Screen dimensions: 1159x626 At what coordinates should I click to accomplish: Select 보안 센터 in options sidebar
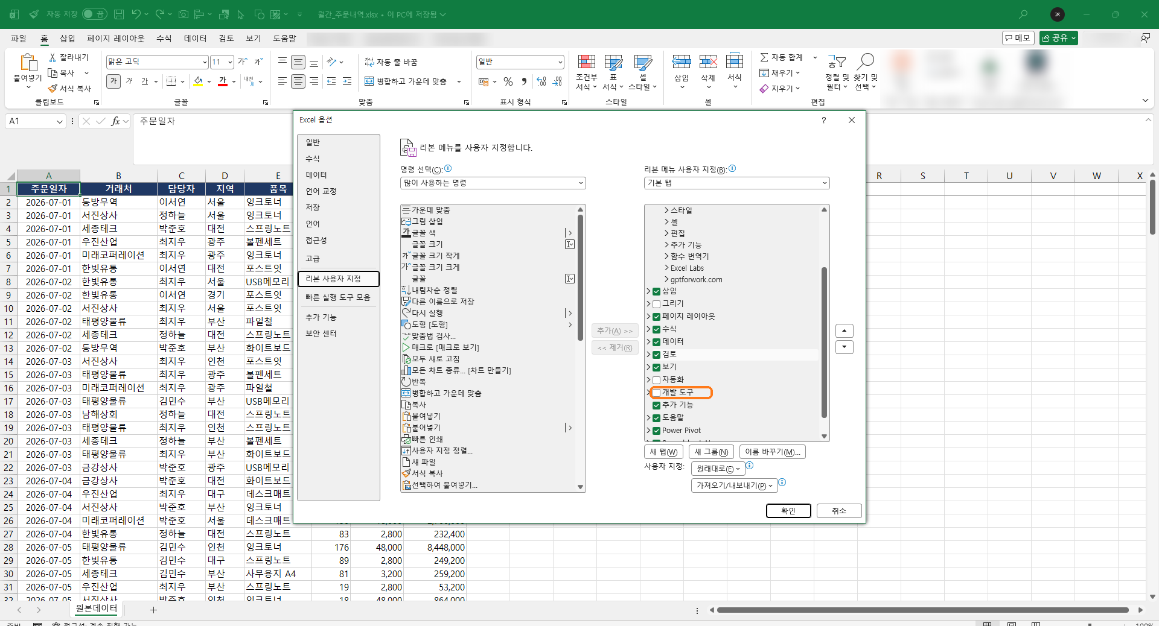click(x=338, y=334)
